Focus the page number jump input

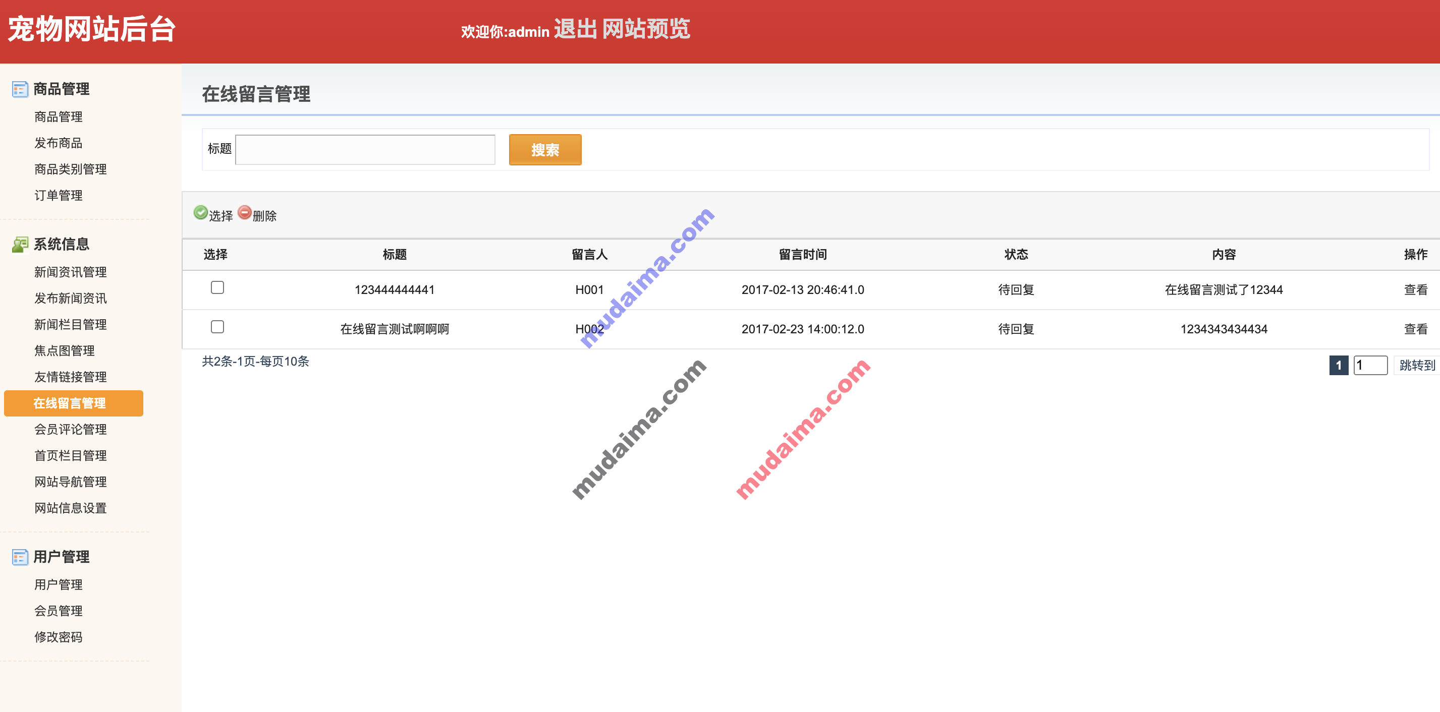tap(1370, 366)
